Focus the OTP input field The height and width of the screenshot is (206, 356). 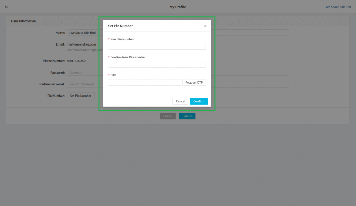point(145,82)
